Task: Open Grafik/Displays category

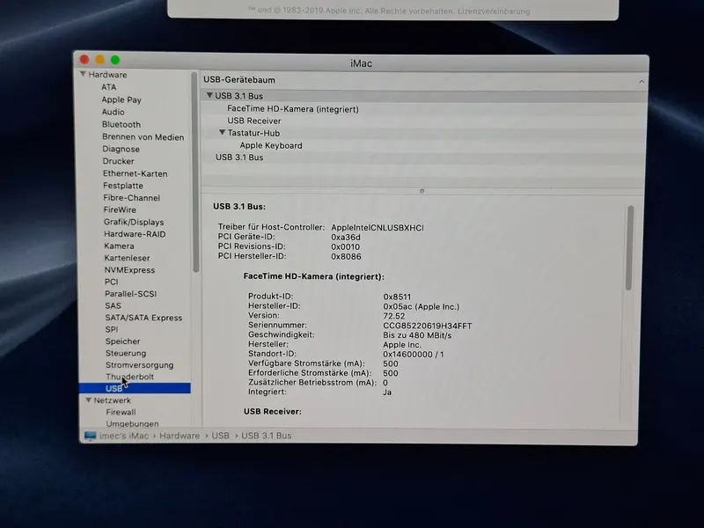Action: tap(134, 222)
